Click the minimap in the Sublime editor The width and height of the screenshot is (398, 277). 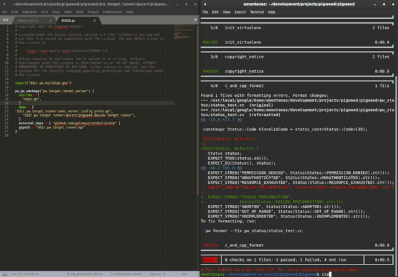(x=184, y=32)
